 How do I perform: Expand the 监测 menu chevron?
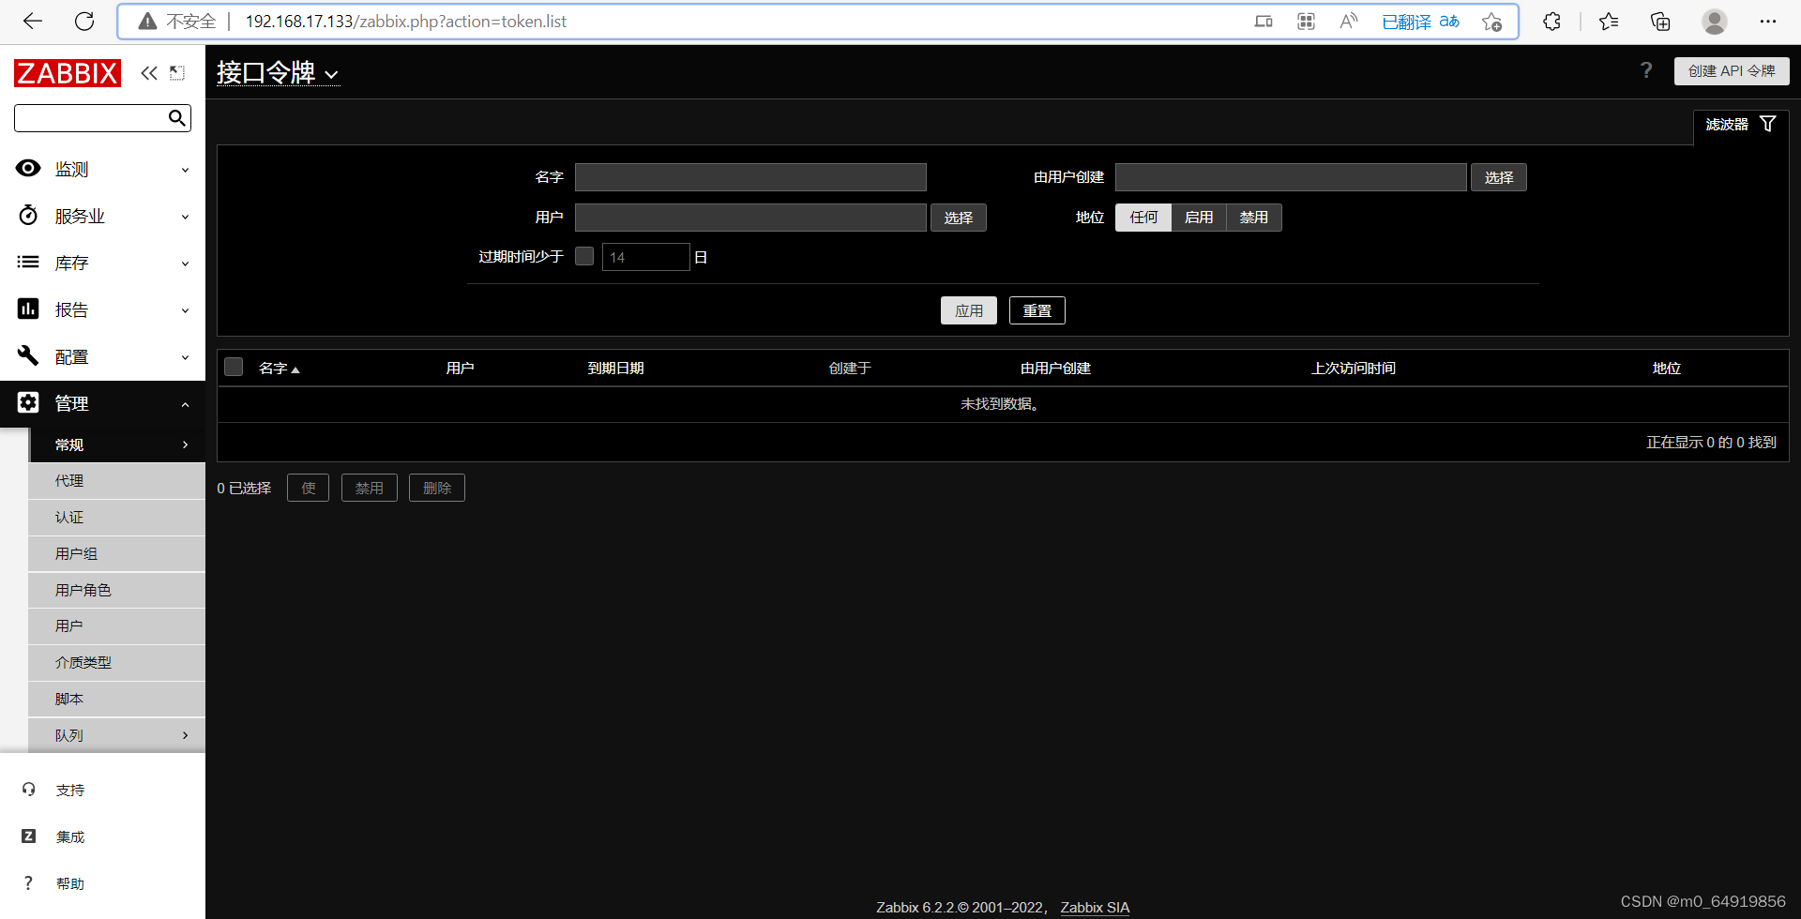(185, 170)
